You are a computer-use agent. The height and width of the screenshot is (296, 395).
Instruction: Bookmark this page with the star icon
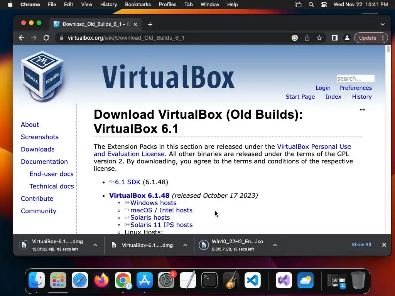(319, 38)
